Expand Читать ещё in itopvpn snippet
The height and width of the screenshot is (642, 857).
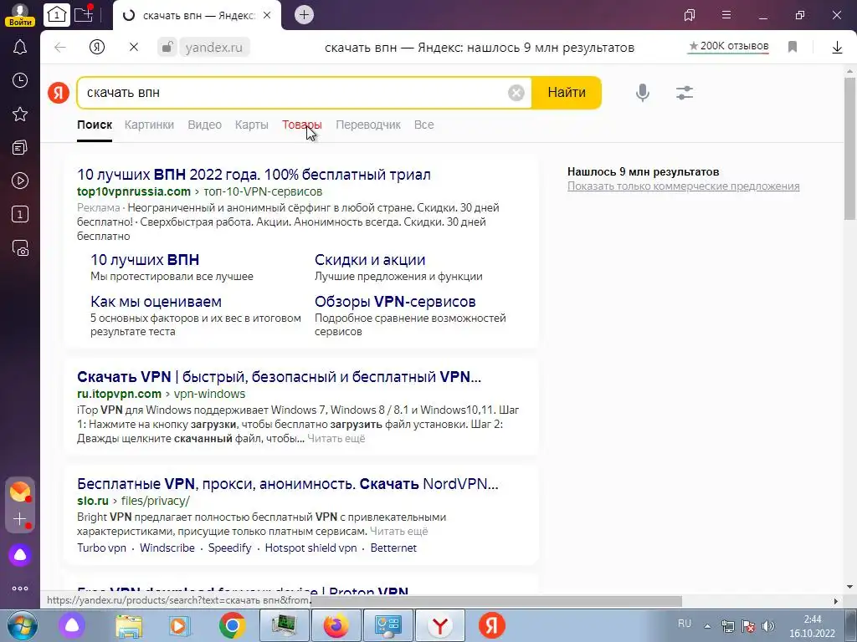[336, 438]
